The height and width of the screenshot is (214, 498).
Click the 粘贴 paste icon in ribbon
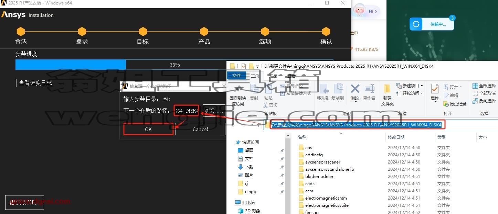click(268, 89)
